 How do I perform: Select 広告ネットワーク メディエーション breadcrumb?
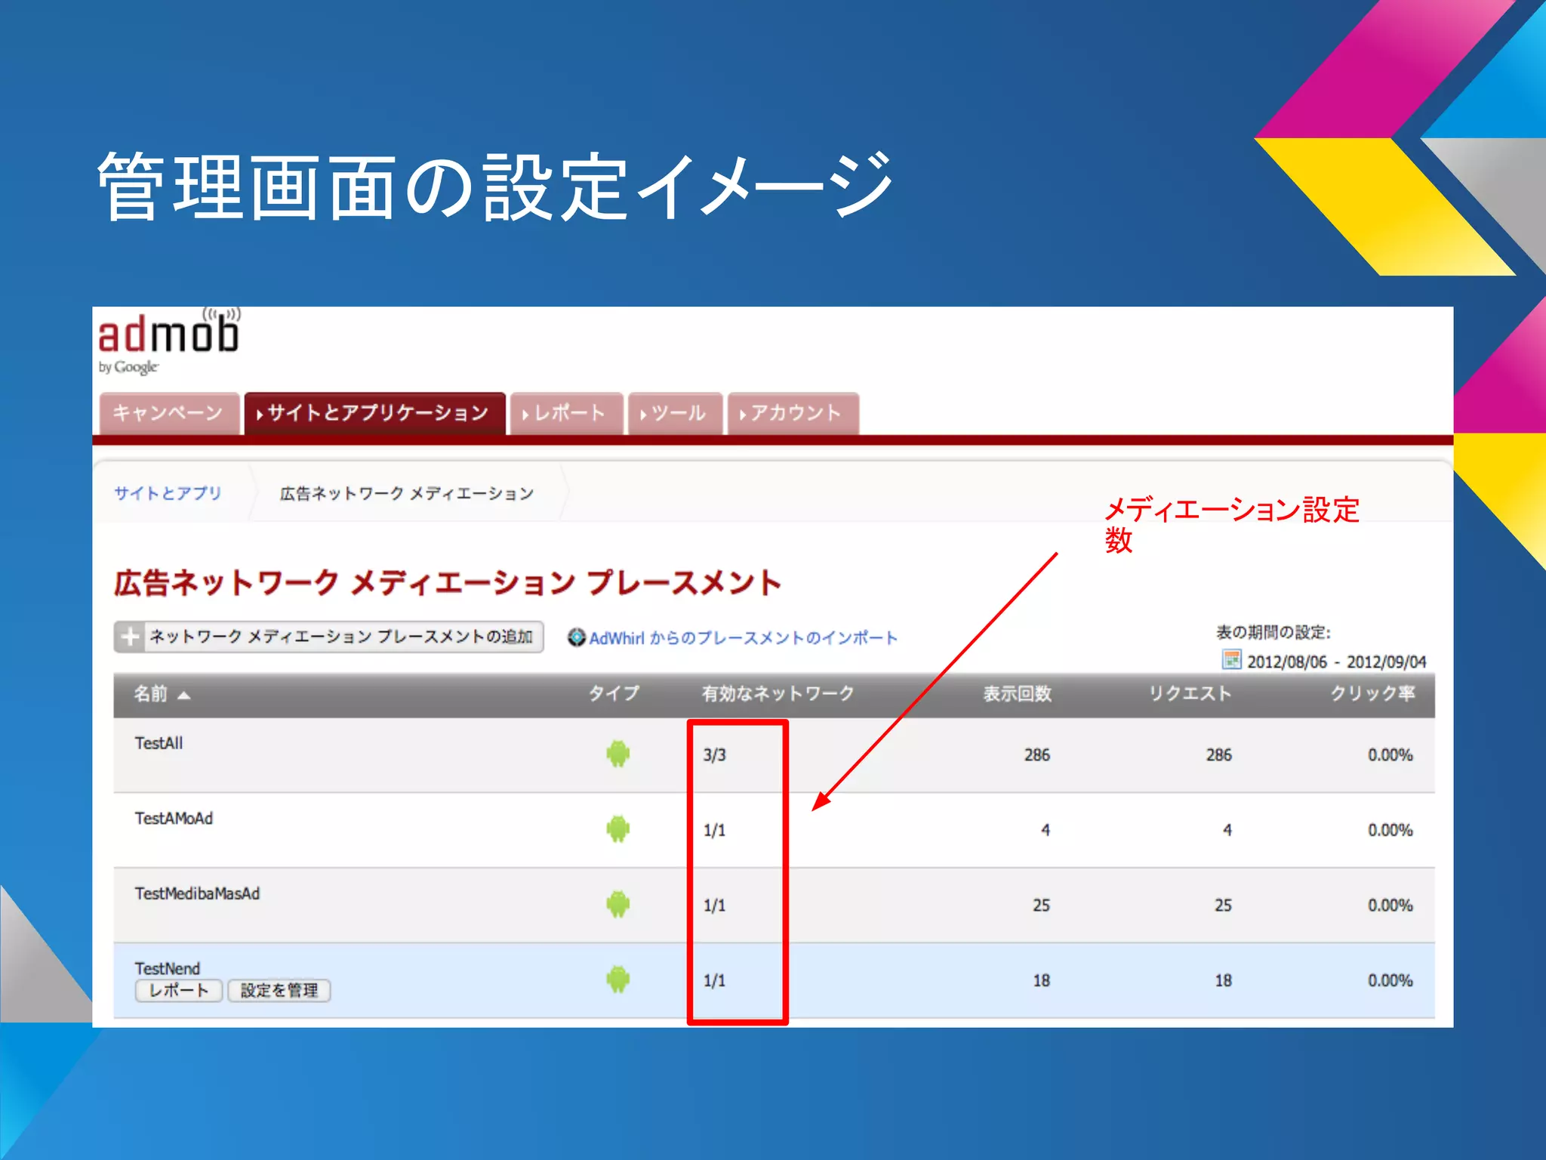(x=407, y=493)
